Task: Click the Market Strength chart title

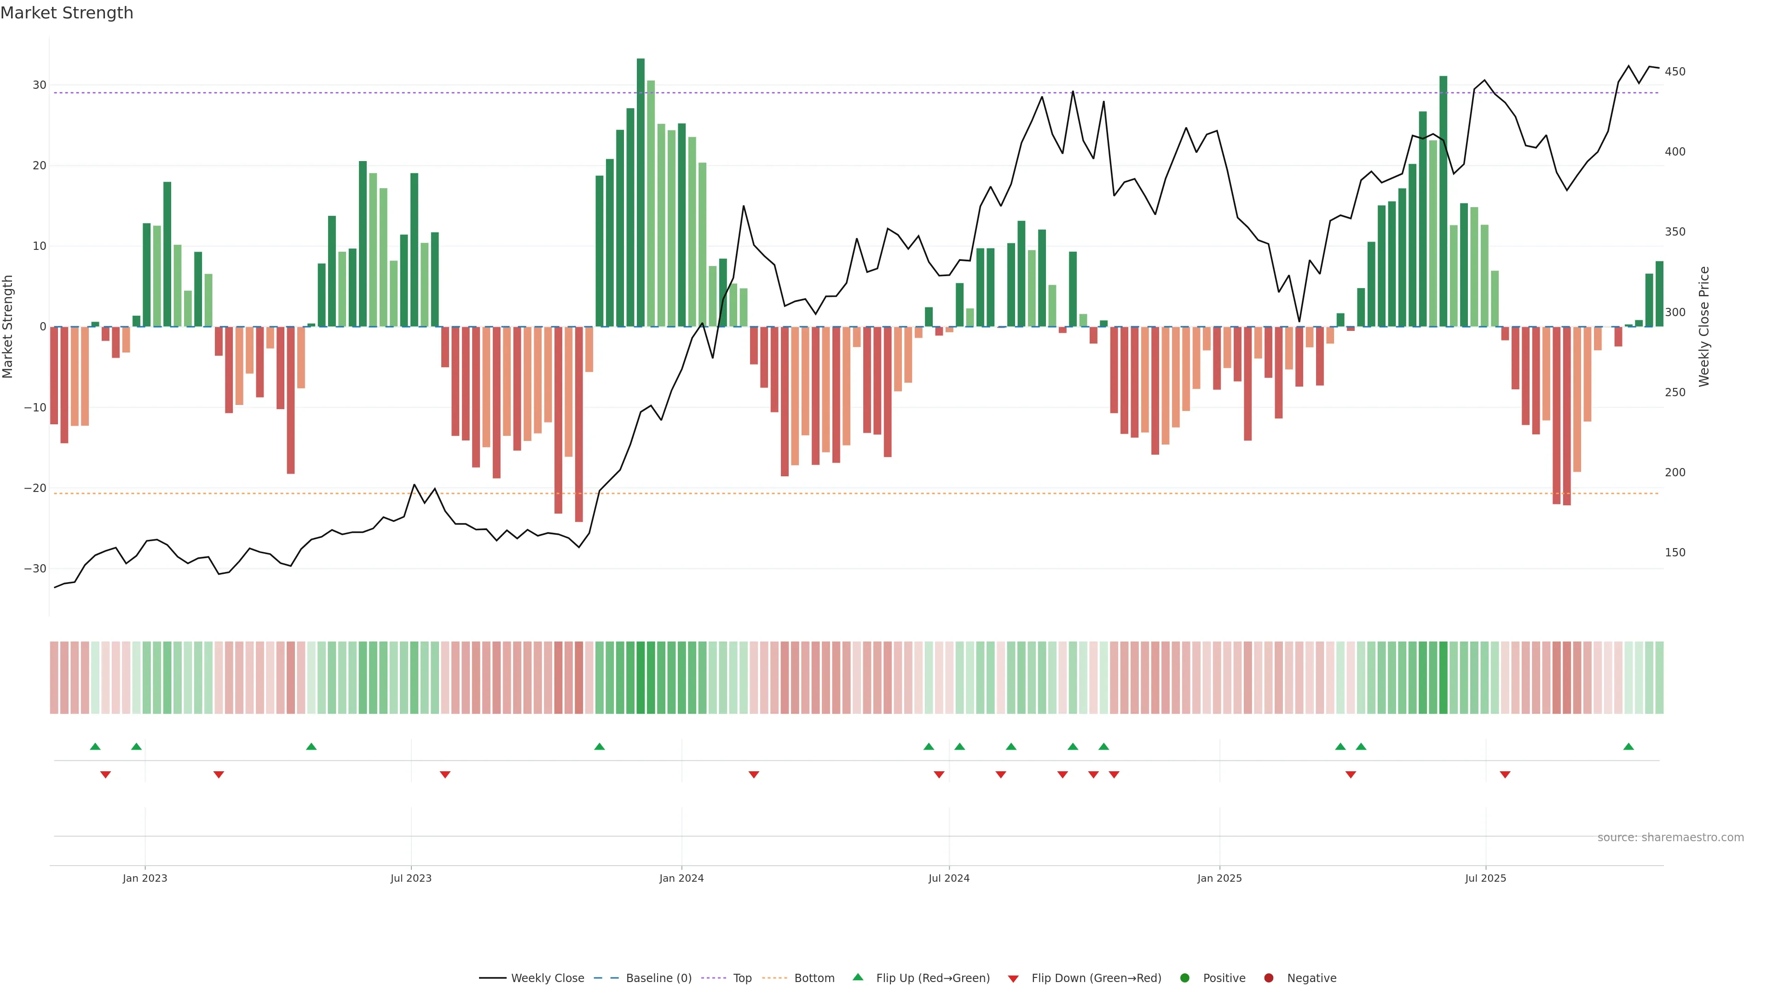Action: point(67,13)
